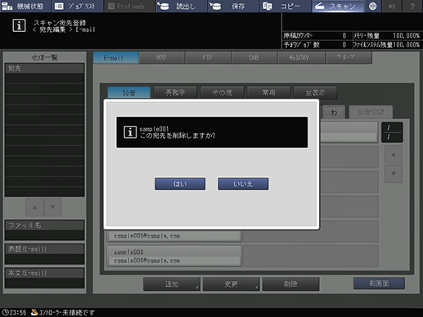Open help question mark icon

tap(412, 6)
